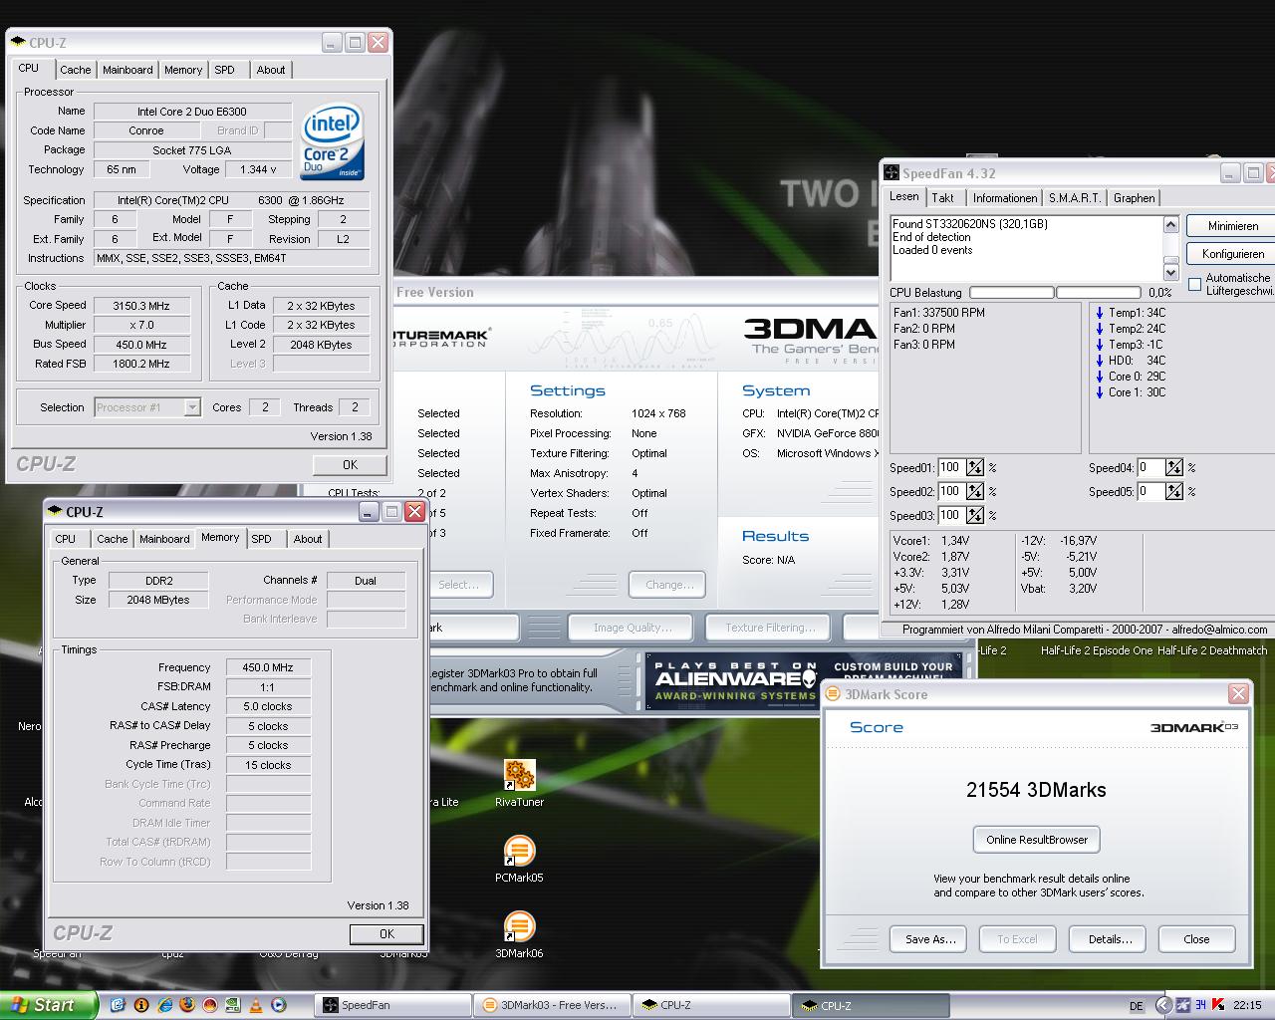
Task: Switch to 3DMark03 taskbar button
Action: [553, 1005]
